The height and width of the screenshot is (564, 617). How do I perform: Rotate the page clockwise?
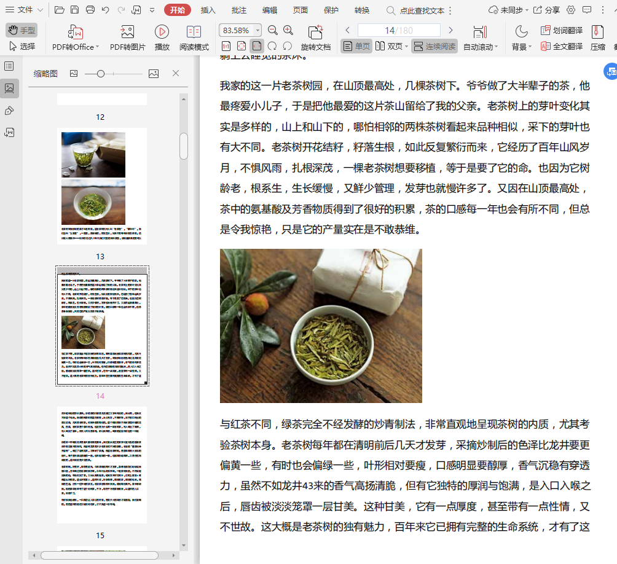tap(272, 47)
